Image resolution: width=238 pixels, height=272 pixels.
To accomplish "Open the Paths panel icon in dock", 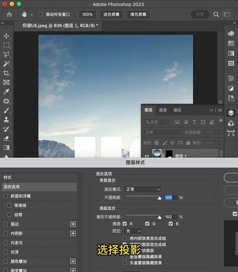I will click(231, 133).
